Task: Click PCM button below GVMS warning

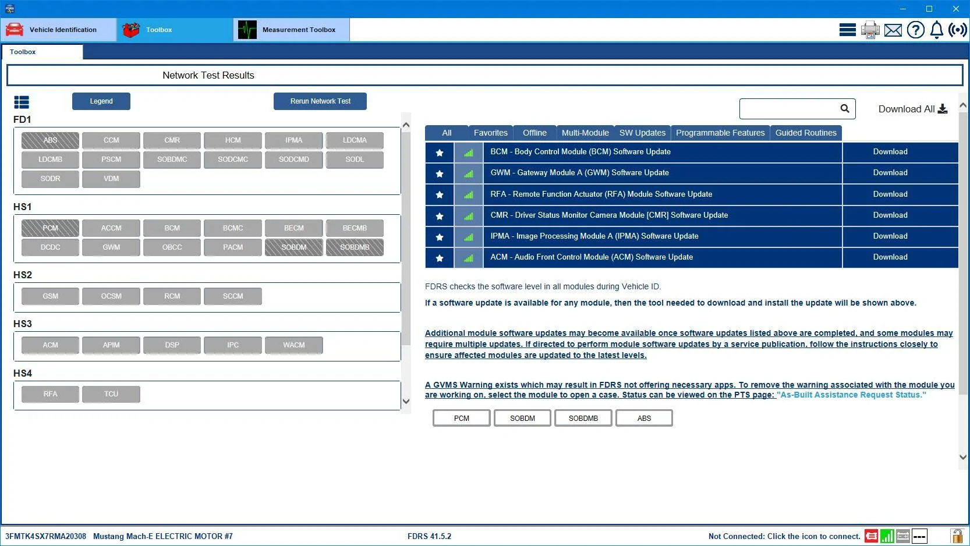Action: pyautogui.click(x=462, y=419)
